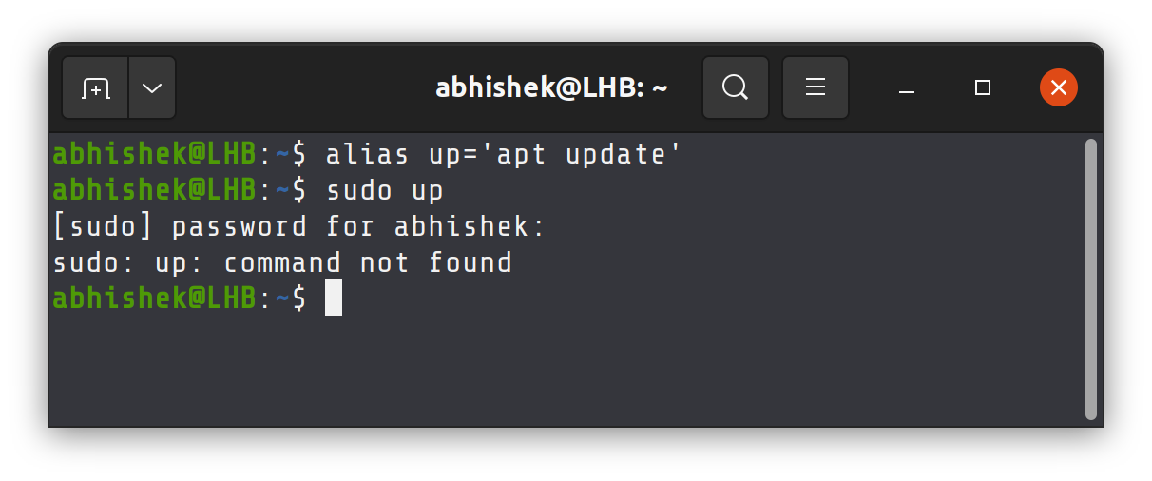Close the terminal with the red X
This screenshot has width=1152, height=481.
click(1058, 88)
